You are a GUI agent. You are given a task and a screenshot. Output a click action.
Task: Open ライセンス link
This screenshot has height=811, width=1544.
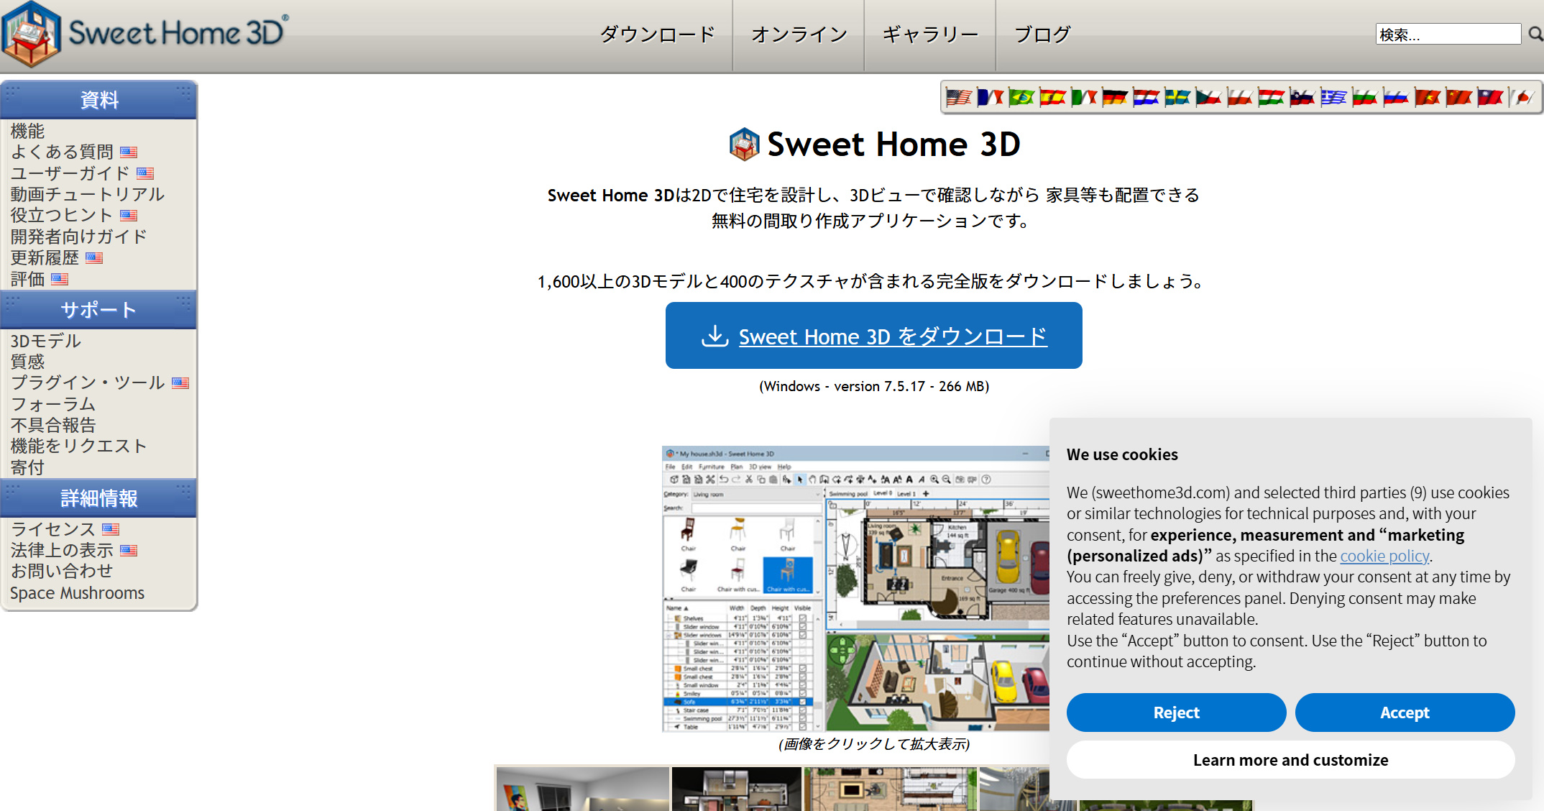pyautogui.click(x=53, y=529)
